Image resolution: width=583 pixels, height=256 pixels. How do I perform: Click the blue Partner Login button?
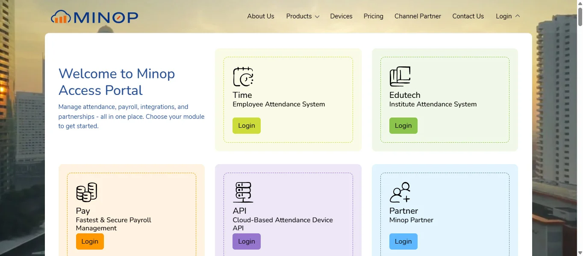pos(403,241)
